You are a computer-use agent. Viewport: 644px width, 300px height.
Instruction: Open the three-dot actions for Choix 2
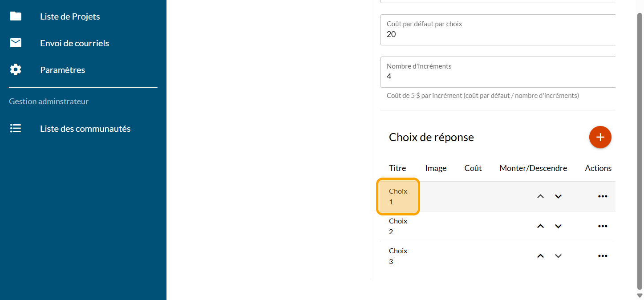603,226
